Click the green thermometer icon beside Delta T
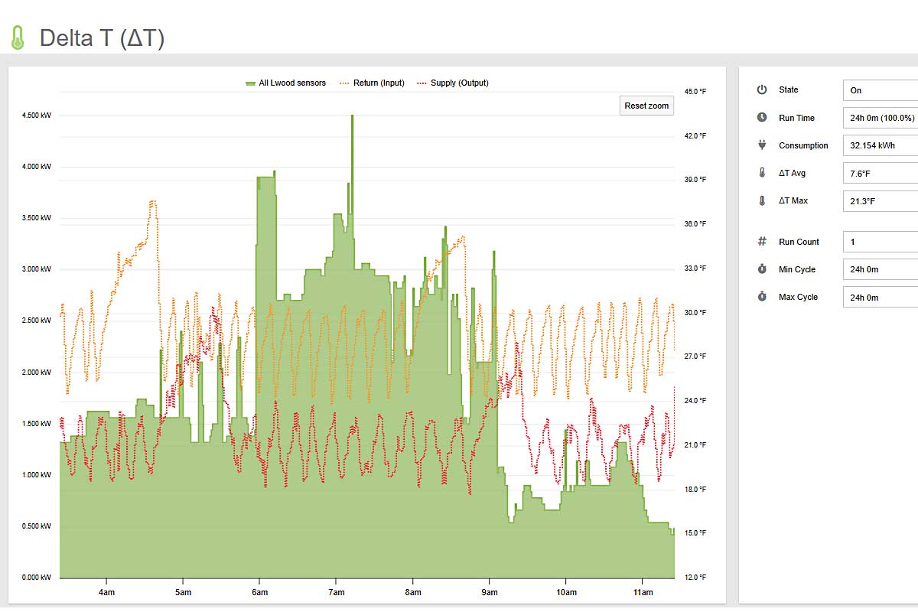918x612 pixels. (x=18, y=37)
